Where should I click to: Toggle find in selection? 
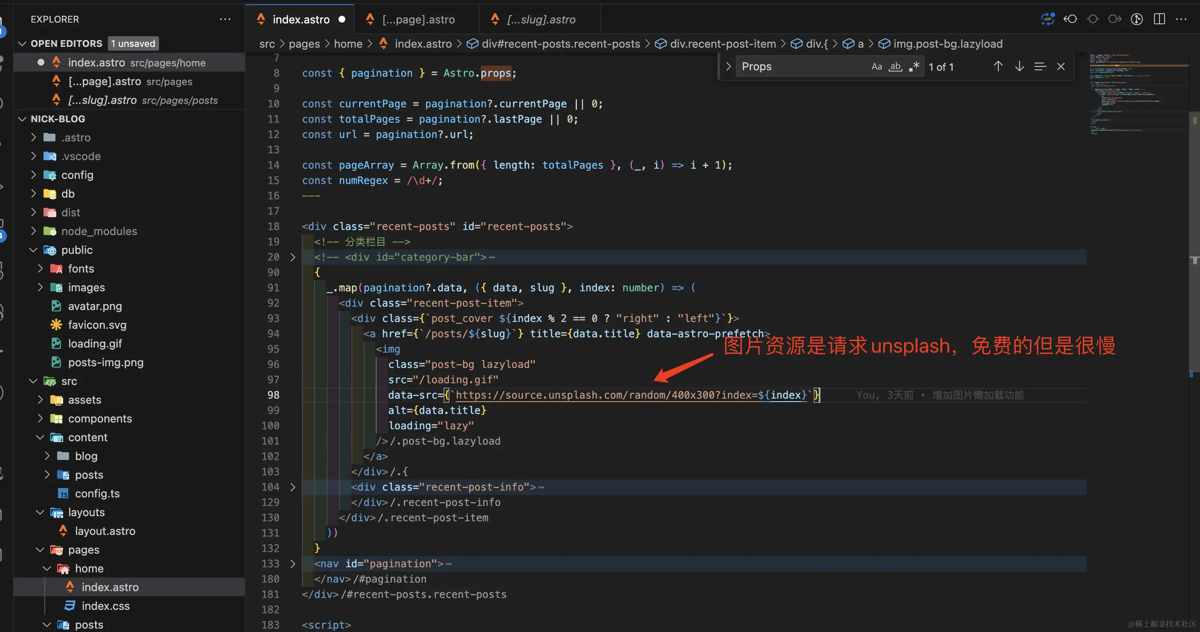(1040, 66)
